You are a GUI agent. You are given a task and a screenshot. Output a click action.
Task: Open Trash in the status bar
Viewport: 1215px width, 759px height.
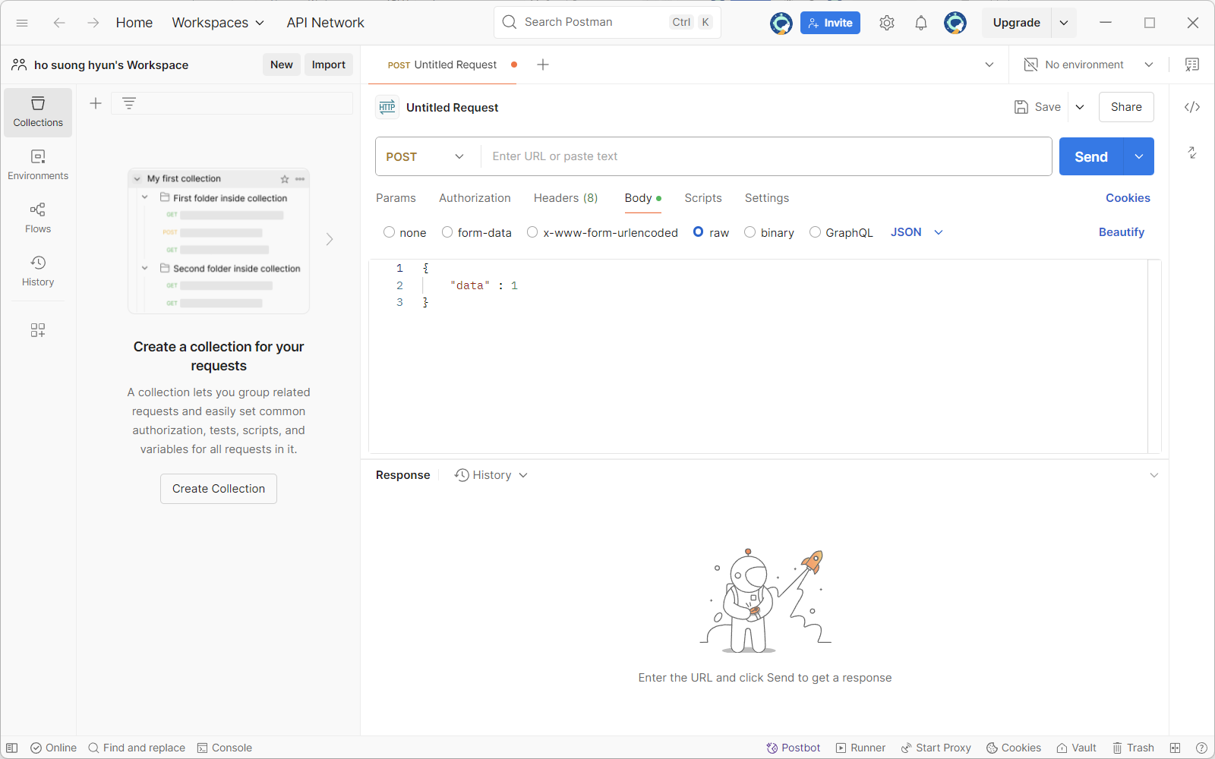pyautogui.click(x=1133, y=748)
